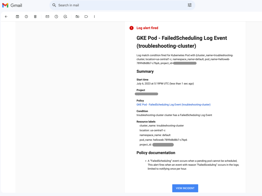The image size is (262, 196).
Task: Add the email to Tasks
Action: tap(65, 16)
